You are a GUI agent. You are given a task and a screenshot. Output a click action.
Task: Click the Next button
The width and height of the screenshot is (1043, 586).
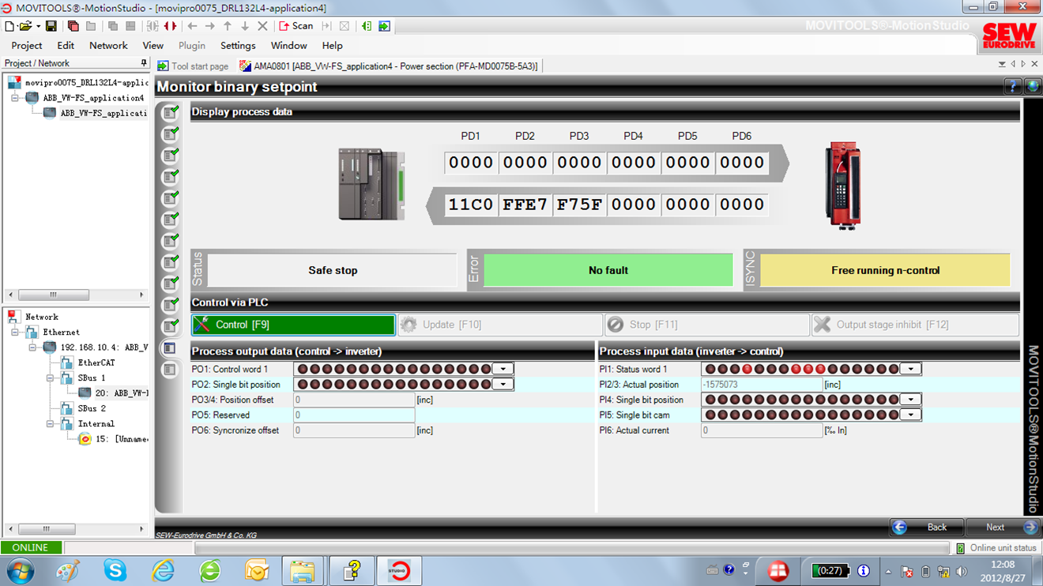point(1001,527)
